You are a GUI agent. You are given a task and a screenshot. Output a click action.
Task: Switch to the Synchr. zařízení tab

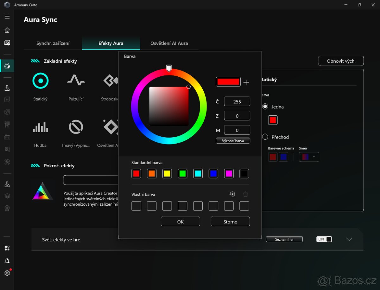click(53, 43)
